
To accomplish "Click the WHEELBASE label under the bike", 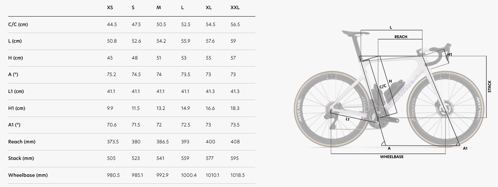I will (x=392, y=157).
